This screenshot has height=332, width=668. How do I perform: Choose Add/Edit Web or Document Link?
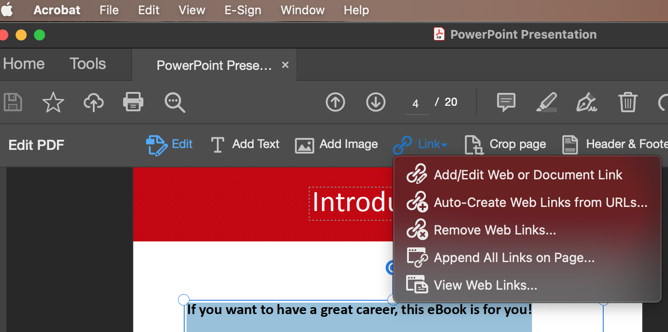pyautogui.click(x=528, y=175)
